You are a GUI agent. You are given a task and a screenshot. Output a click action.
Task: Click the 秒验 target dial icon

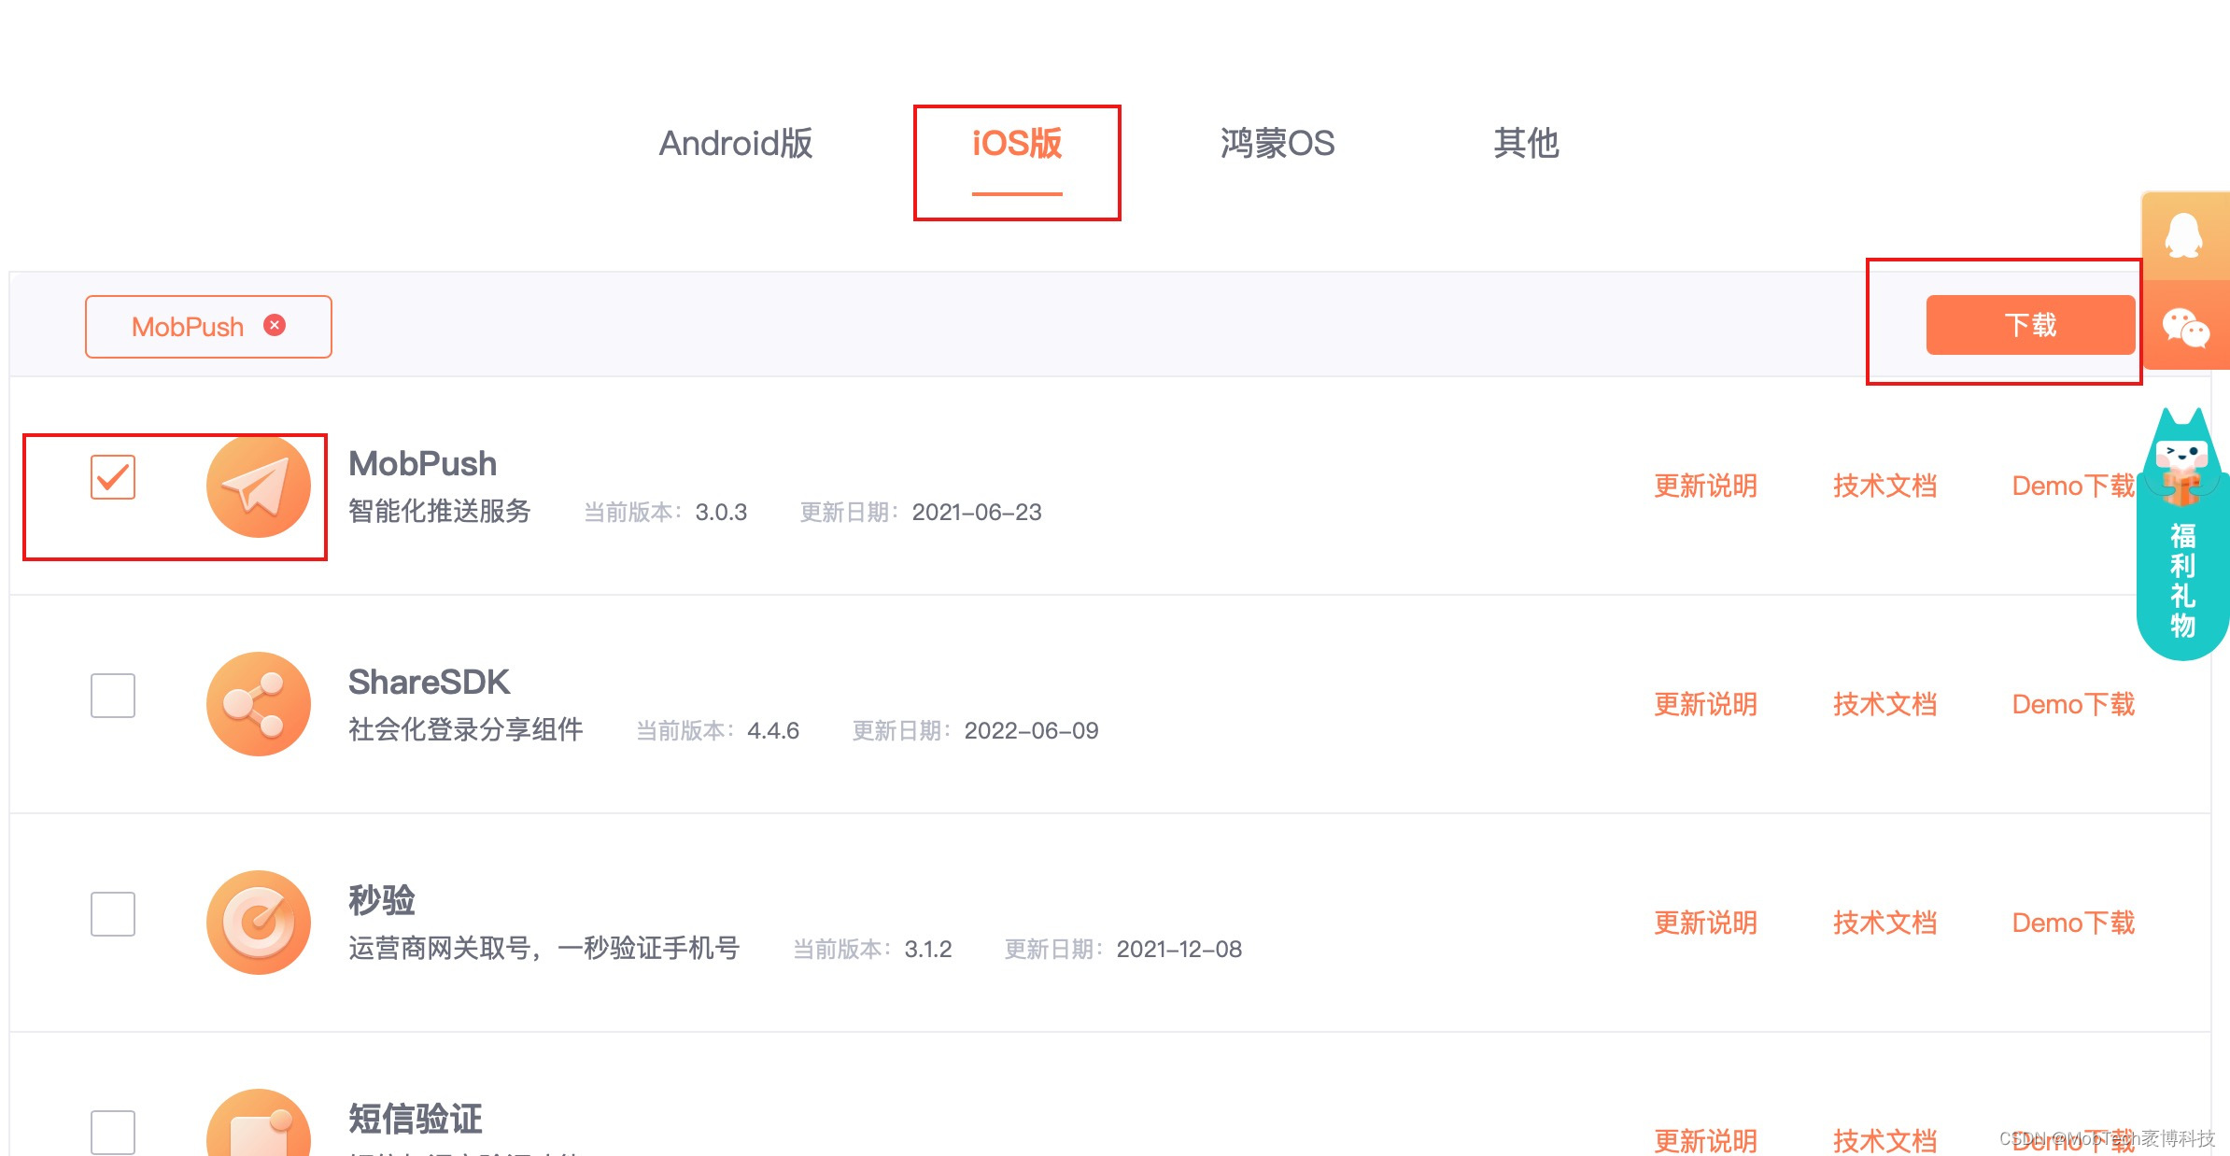(259, 923)
